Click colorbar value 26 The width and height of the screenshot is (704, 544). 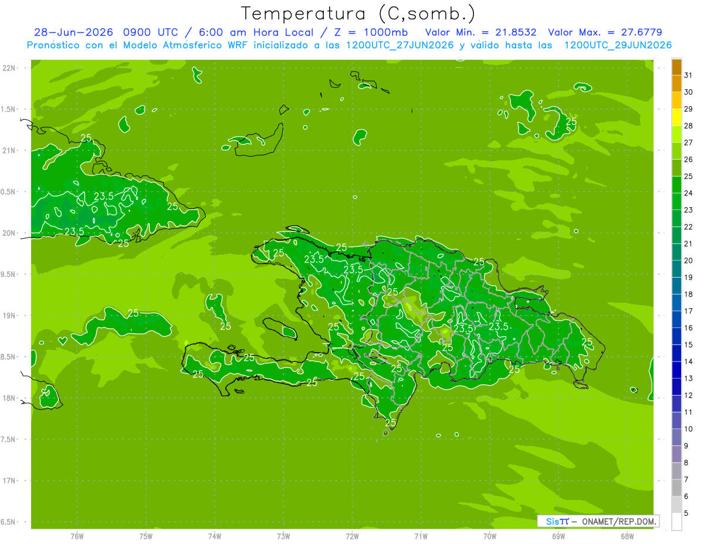click(x=689, y=160)
